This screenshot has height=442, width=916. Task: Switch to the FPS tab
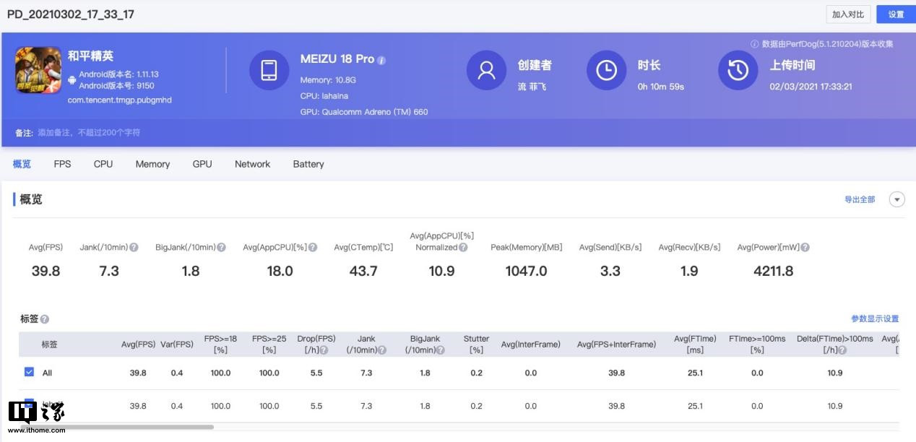62,164
